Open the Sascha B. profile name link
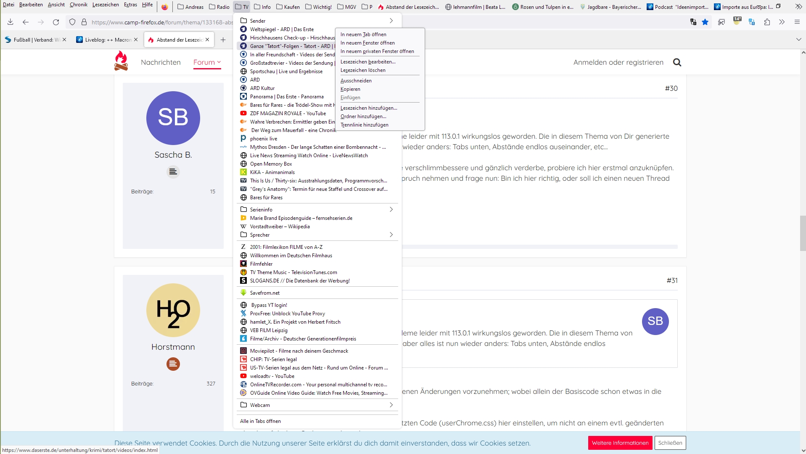The height and width of the screenshot is (454, 806). click(173, 155)
